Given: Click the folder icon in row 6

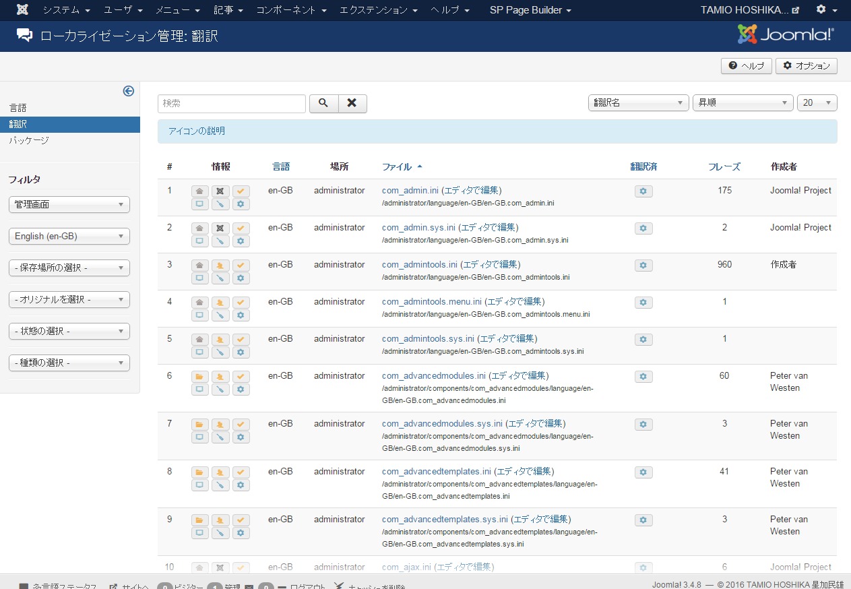Looking at the screenshot, I should (x=199, y=377).
